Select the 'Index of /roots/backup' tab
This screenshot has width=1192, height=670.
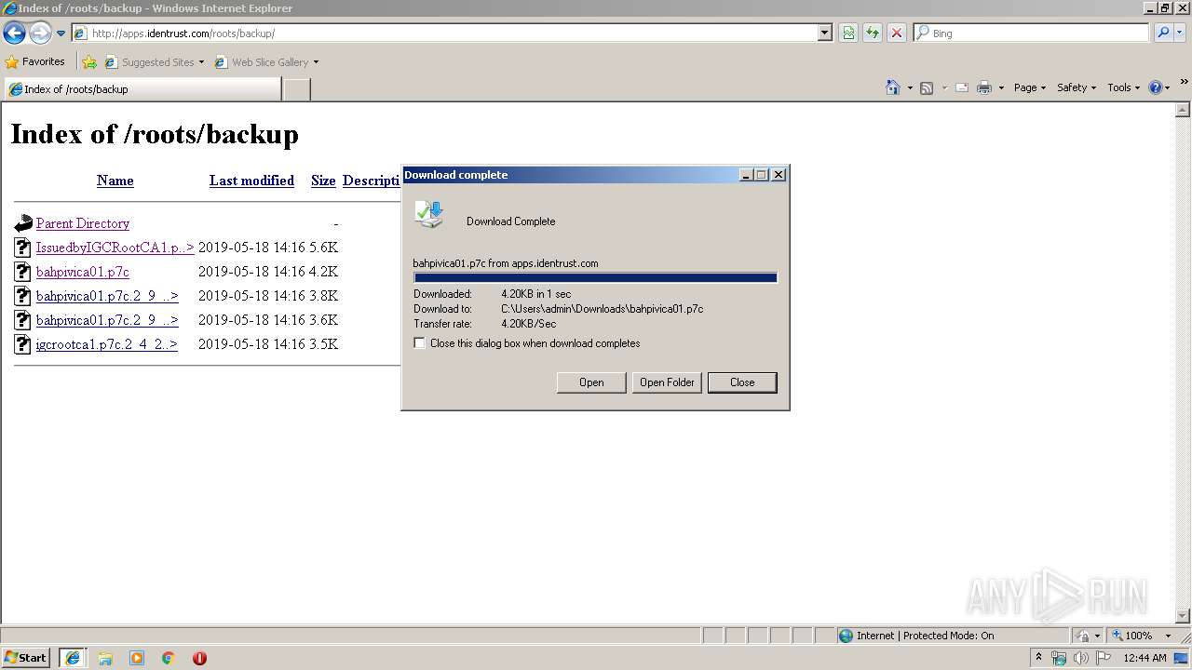click(x=142, y=89)
